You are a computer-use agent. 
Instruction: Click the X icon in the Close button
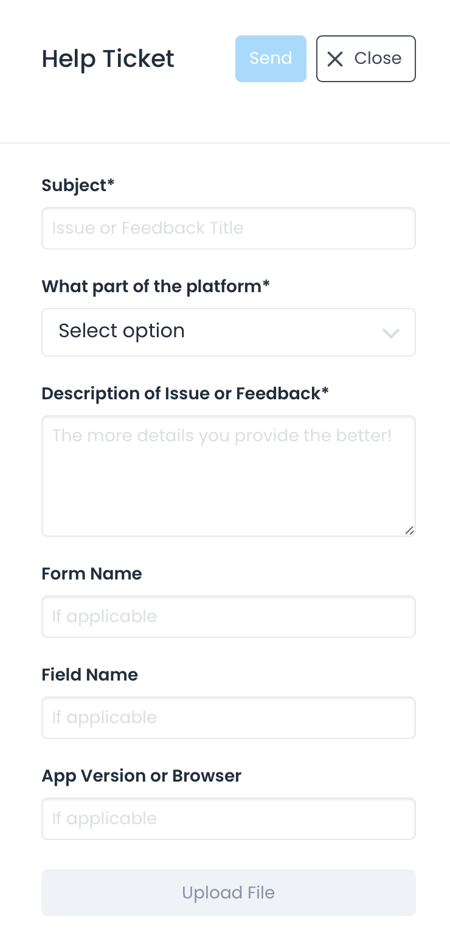click(335, 59)
